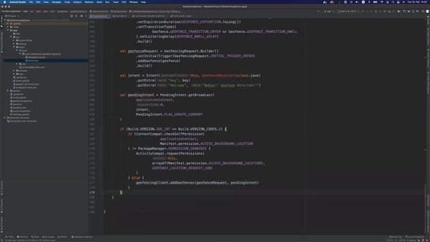The height and width of the screenshot is (242, 430).
Task: Select local.properties in project tree
Action: [20, 111]
